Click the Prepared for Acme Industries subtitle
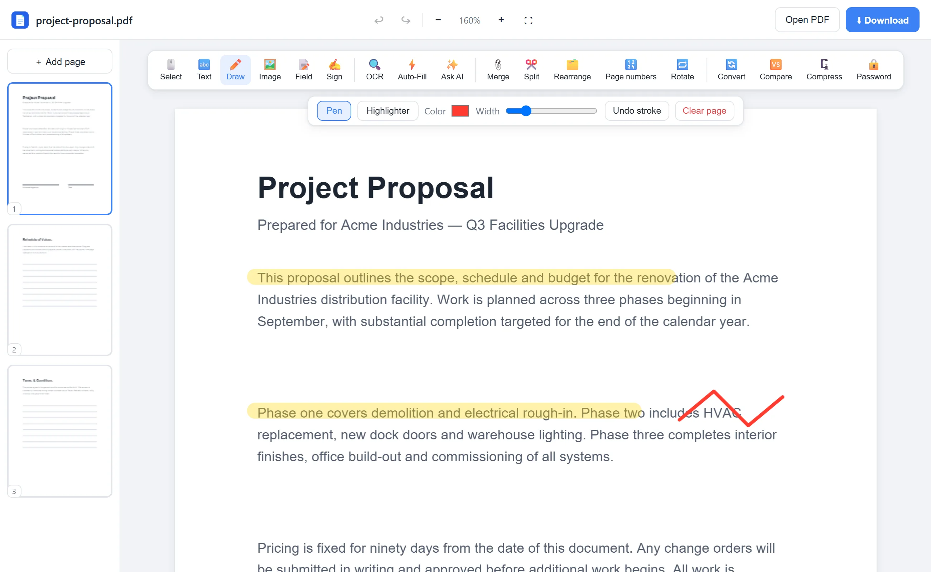The height and width of the screenshot is (572, 931). [x=430, y=225]
